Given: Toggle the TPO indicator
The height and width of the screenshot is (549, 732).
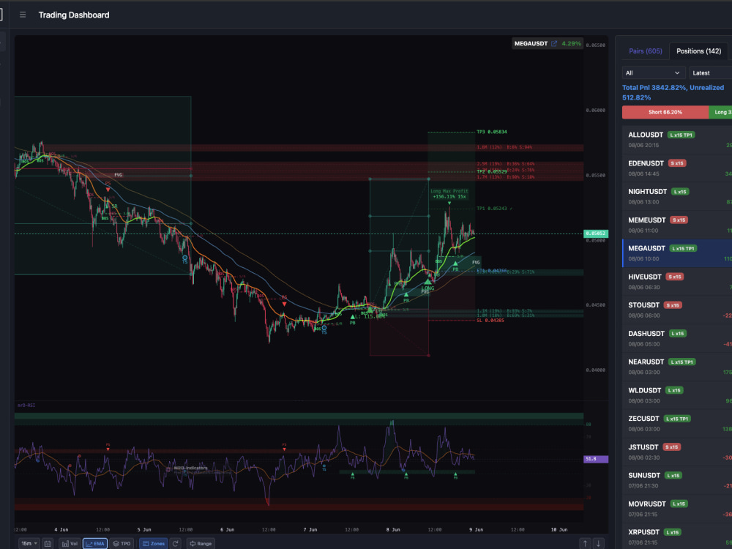Looking at the screenshot, I should 122,543.
